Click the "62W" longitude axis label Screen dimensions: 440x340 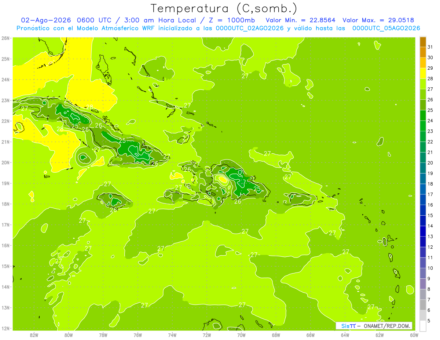coord(379,335)
